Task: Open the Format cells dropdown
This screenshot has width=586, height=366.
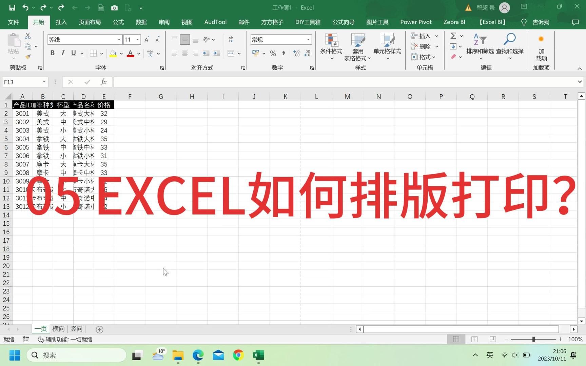Action: (423, 57)
